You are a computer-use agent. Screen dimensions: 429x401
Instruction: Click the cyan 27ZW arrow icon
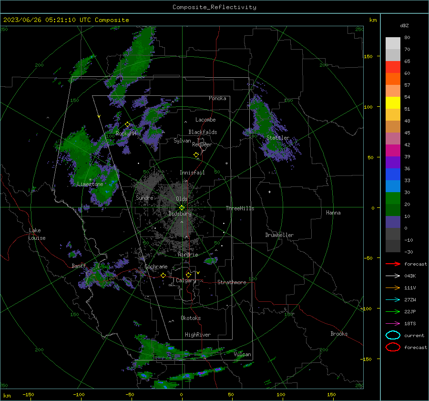[393, 300]
